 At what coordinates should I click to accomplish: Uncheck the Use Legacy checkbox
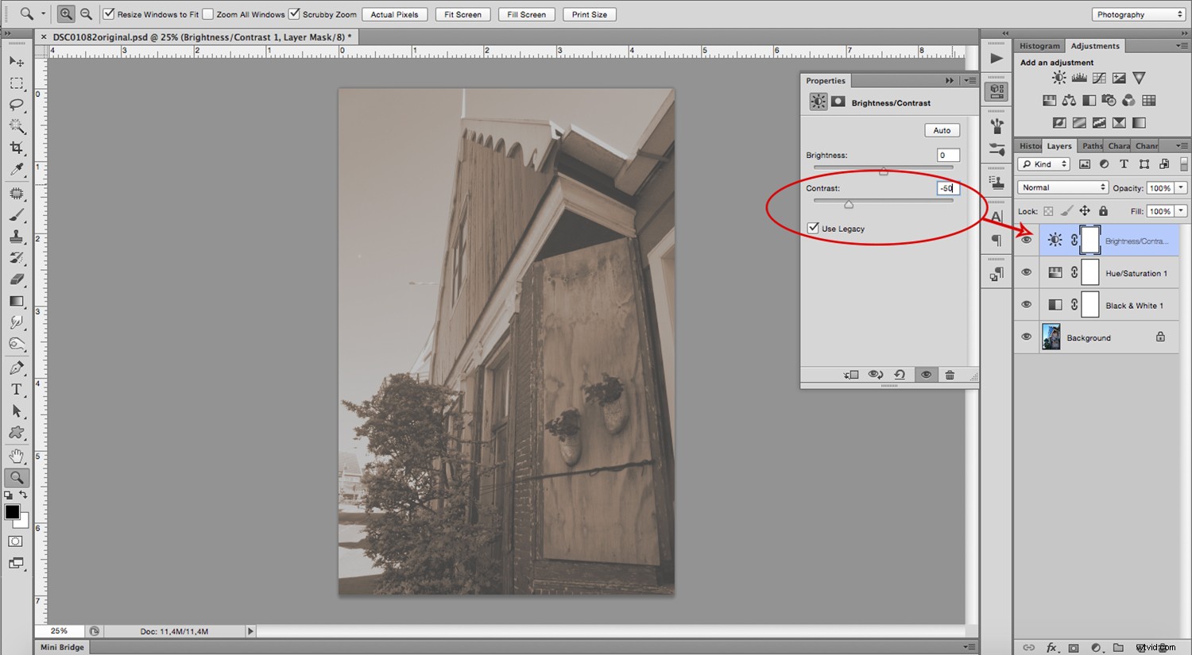(813, 228)
